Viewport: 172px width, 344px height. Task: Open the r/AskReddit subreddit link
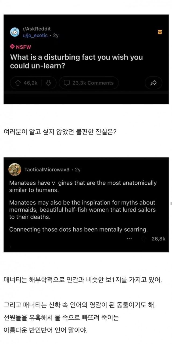(x=37, y=29)
